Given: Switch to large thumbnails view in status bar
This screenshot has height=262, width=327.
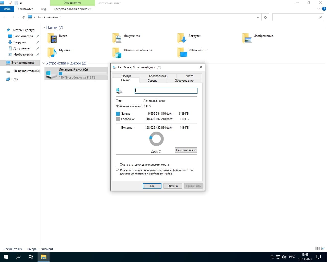Looking at the screenshot, I should (x=323, y=249).
